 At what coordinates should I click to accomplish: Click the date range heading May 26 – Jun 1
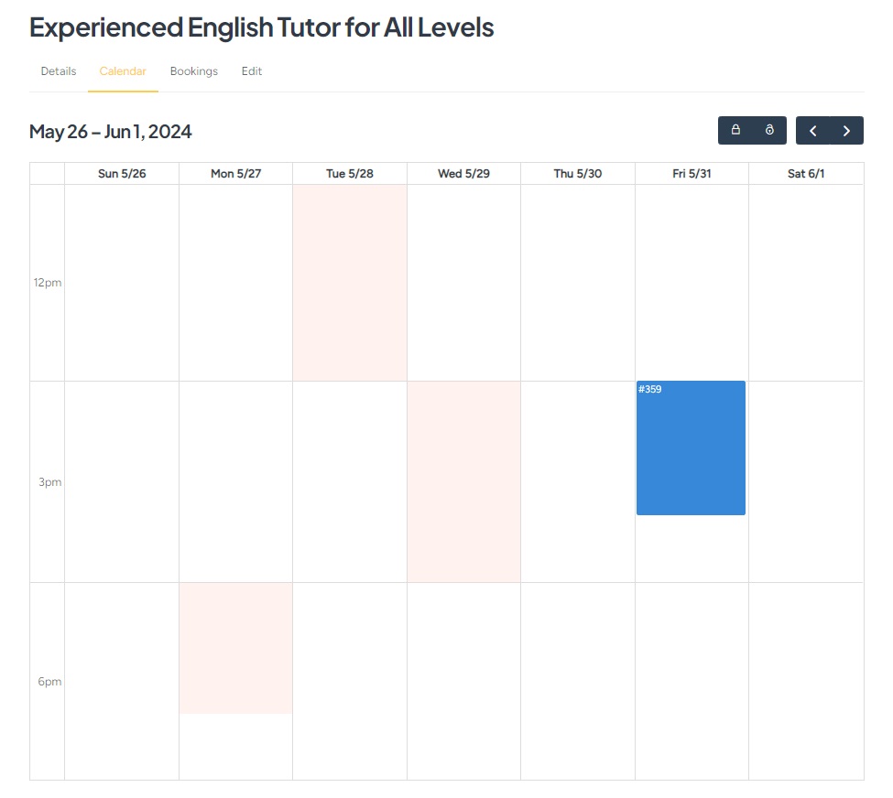pos(110,131)
